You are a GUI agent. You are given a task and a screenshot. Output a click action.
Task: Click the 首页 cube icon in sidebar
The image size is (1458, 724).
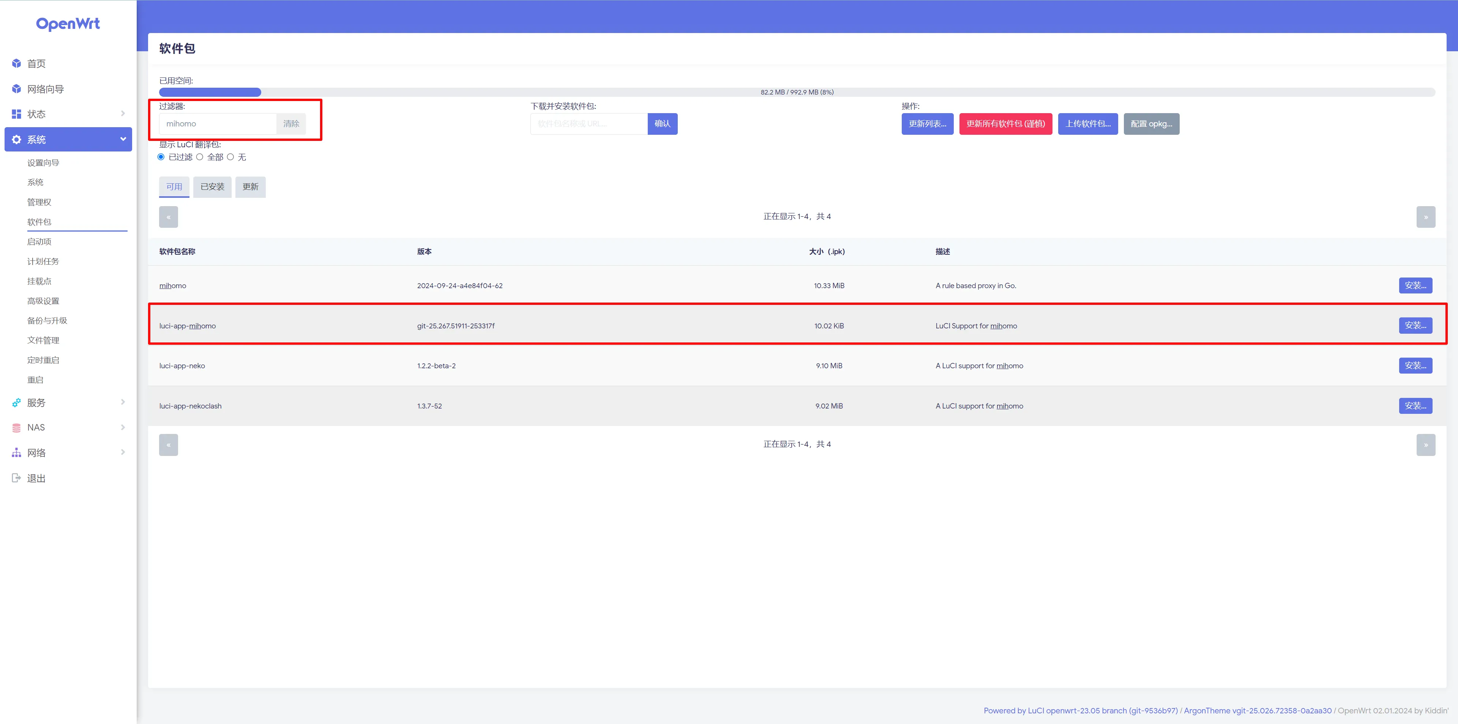[x=16, y=63]
